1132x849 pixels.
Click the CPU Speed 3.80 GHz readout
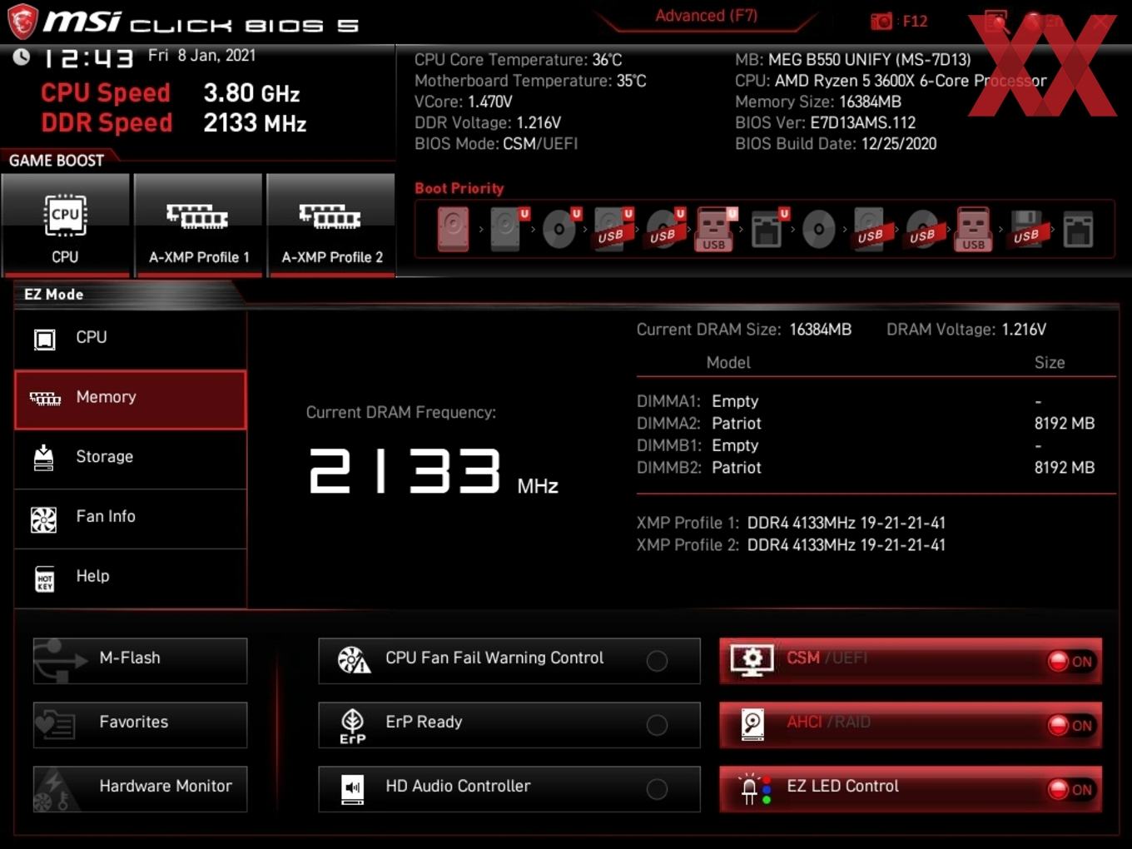[171, 92]
